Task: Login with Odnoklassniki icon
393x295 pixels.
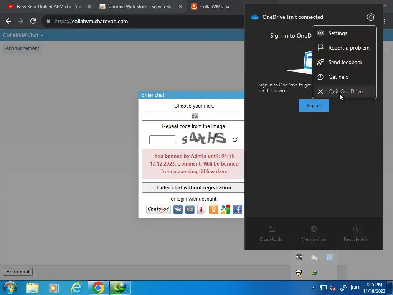Action: click(x=213, y=209)
